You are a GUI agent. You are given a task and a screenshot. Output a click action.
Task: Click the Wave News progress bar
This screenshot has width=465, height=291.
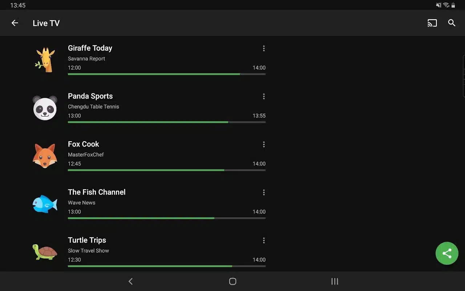pyautogui.click(x=167, y=218)
